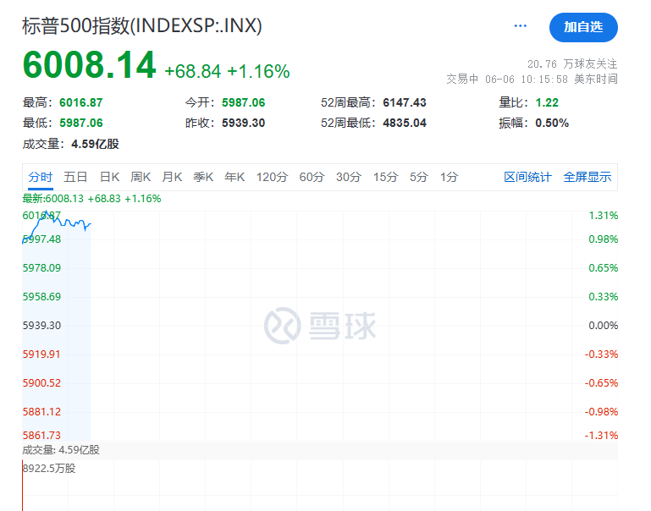Click the 最低 value 5987.06
Screen dimensions: 651x511
click(81, 123)
